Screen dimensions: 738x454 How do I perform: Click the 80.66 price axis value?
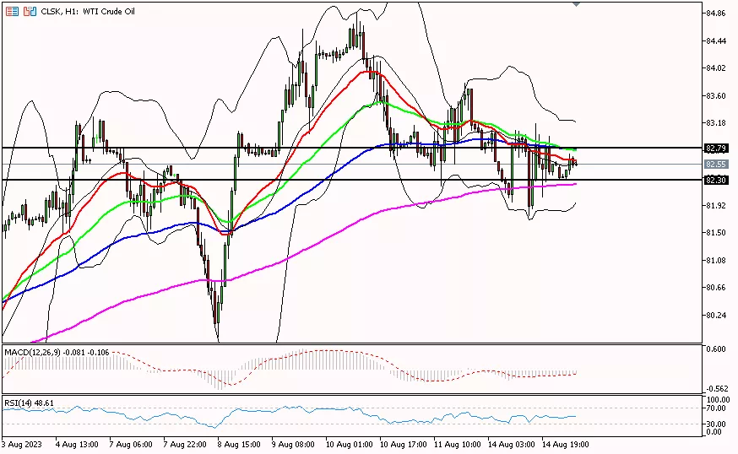click(716, 288)
